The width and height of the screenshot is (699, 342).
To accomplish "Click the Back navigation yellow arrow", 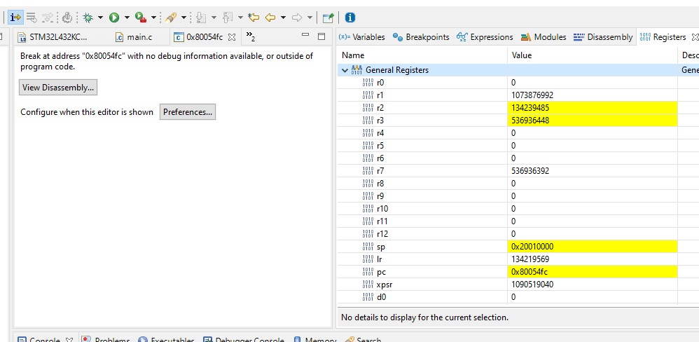I will [x=270, y=18].
